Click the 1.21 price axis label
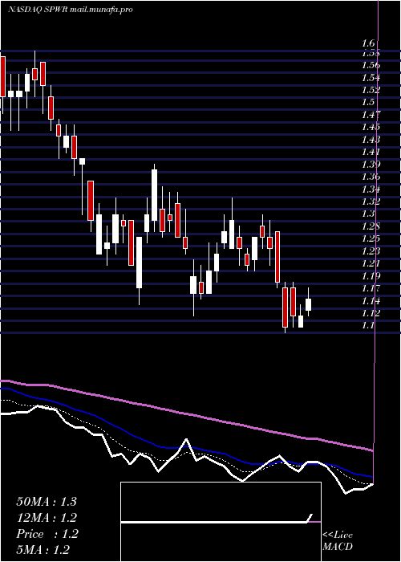This screenshot has width=401, height=562. [371, 263]
